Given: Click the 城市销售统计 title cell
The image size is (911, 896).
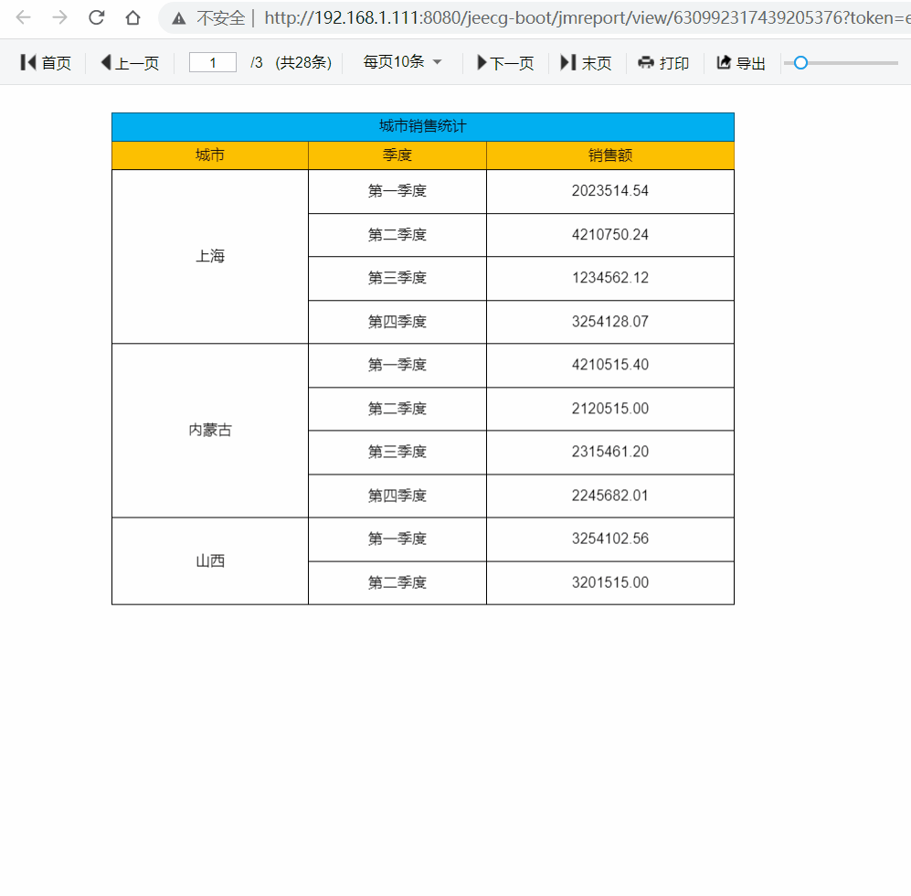Looking at the screenshot, I should (423, 127).
